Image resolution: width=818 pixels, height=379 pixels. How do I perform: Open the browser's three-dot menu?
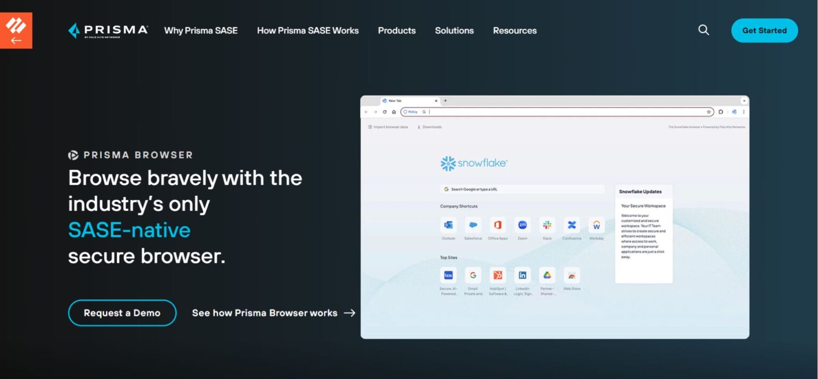[743, 112]
